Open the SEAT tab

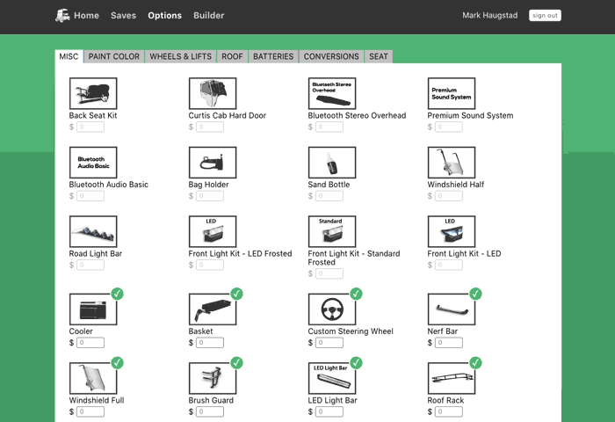coord(379,56)
